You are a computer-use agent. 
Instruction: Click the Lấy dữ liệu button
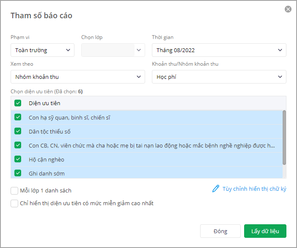265,231
